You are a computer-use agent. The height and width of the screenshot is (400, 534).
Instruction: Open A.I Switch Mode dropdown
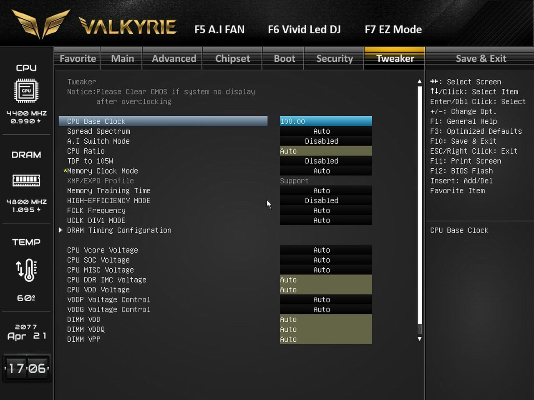pyautogui.click(x=326, y=141)
